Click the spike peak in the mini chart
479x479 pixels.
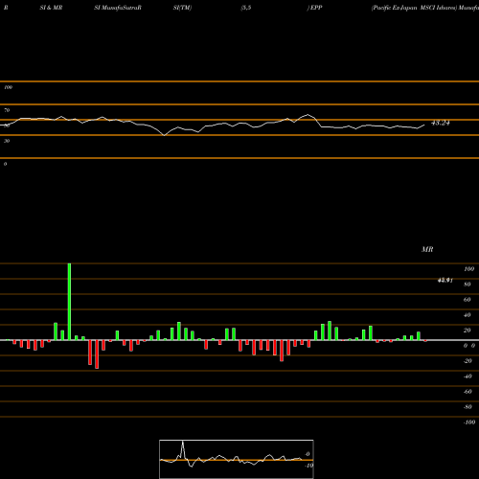coord(183,442)
